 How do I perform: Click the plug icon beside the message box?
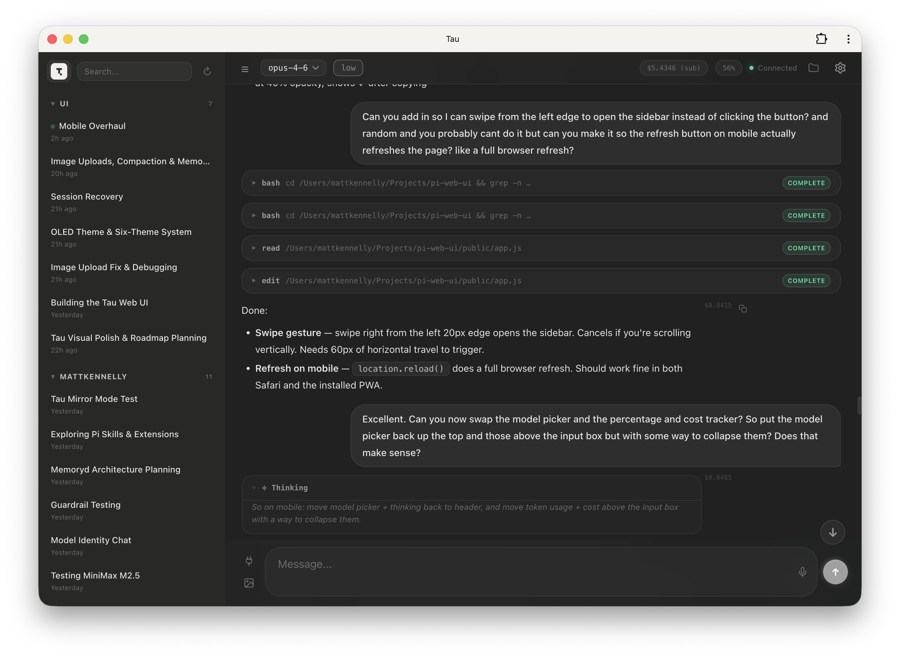(x=249, y=561)
